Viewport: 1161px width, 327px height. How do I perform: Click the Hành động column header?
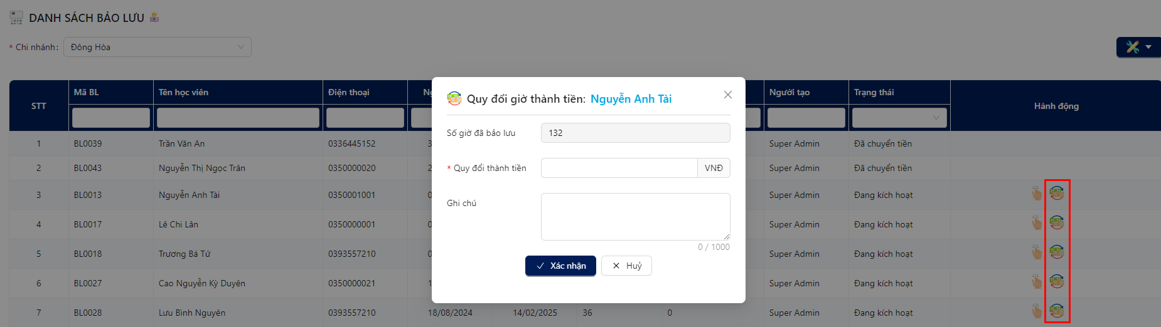[x=1056, y=106]
